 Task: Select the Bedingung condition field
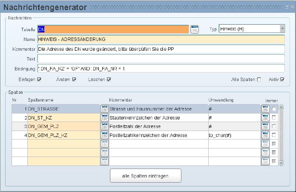[x=160, y=68]
